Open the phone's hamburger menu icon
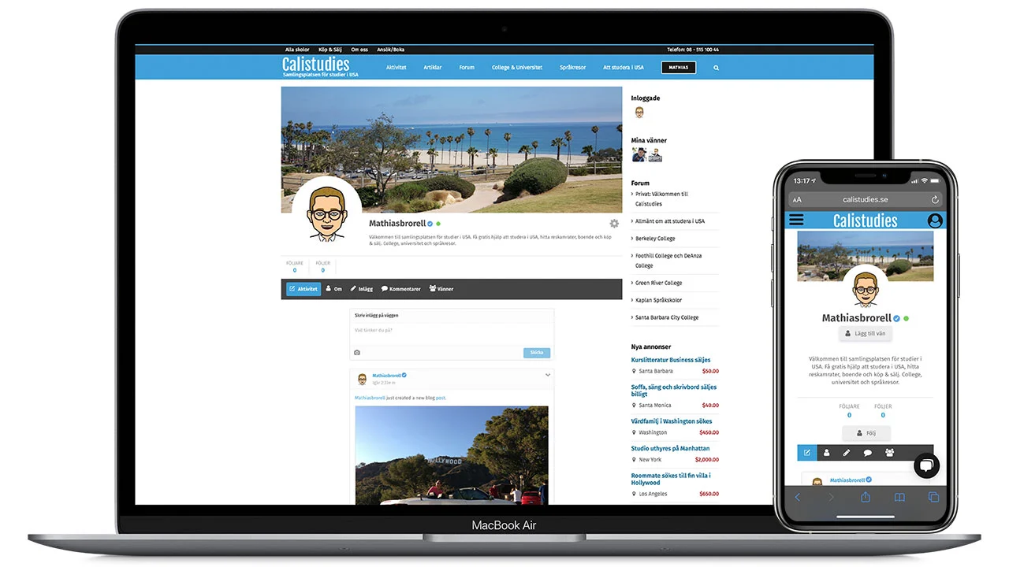 (796, 220)
